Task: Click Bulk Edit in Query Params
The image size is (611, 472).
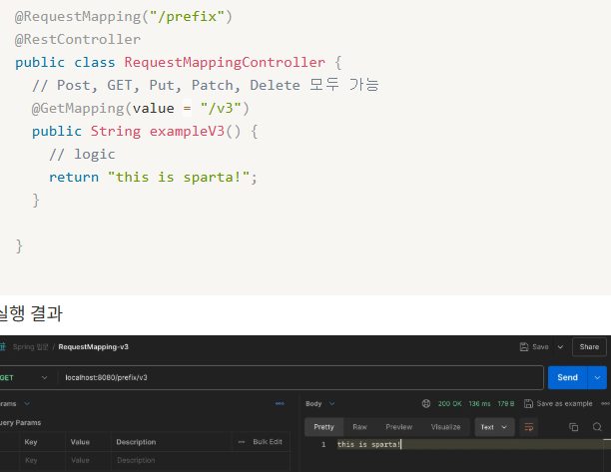Action: [268, 442]
